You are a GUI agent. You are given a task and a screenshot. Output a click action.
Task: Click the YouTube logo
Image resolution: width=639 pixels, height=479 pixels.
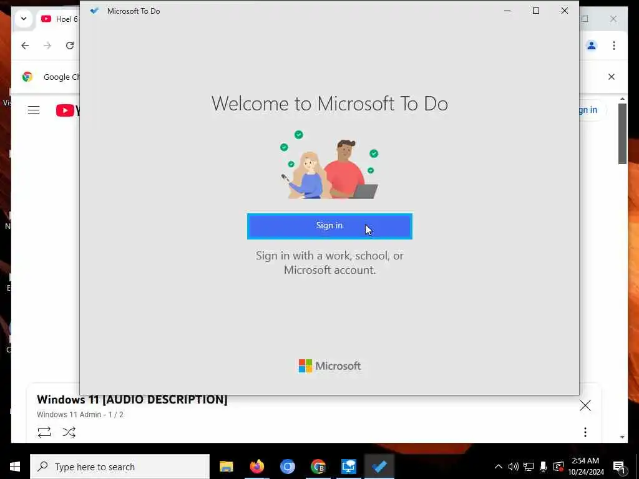coord(67,110)
